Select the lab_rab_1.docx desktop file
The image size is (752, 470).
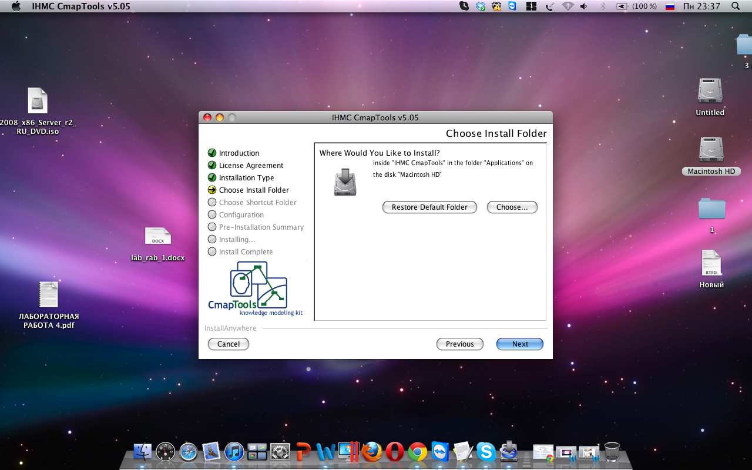[x=158, y=244]
